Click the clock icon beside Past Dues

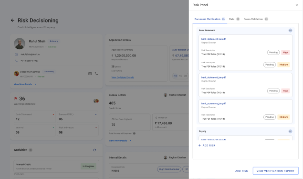coord(113,119)
